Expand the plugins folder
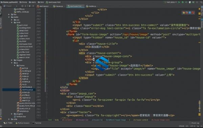The width and height of the screenshot is (203, 128). pos(12,114)
